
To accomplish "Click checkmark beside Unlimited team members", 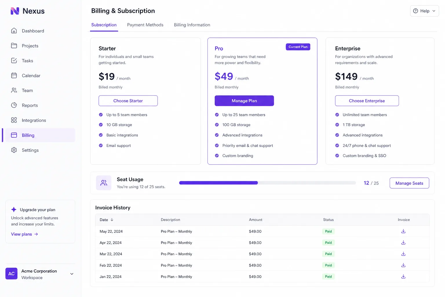I will point(337,115).
